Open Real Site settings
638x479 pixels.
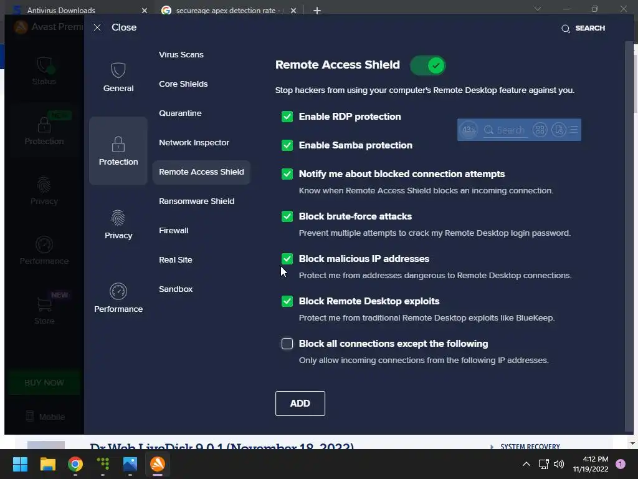pyautogui.click(x=175, y=260)
